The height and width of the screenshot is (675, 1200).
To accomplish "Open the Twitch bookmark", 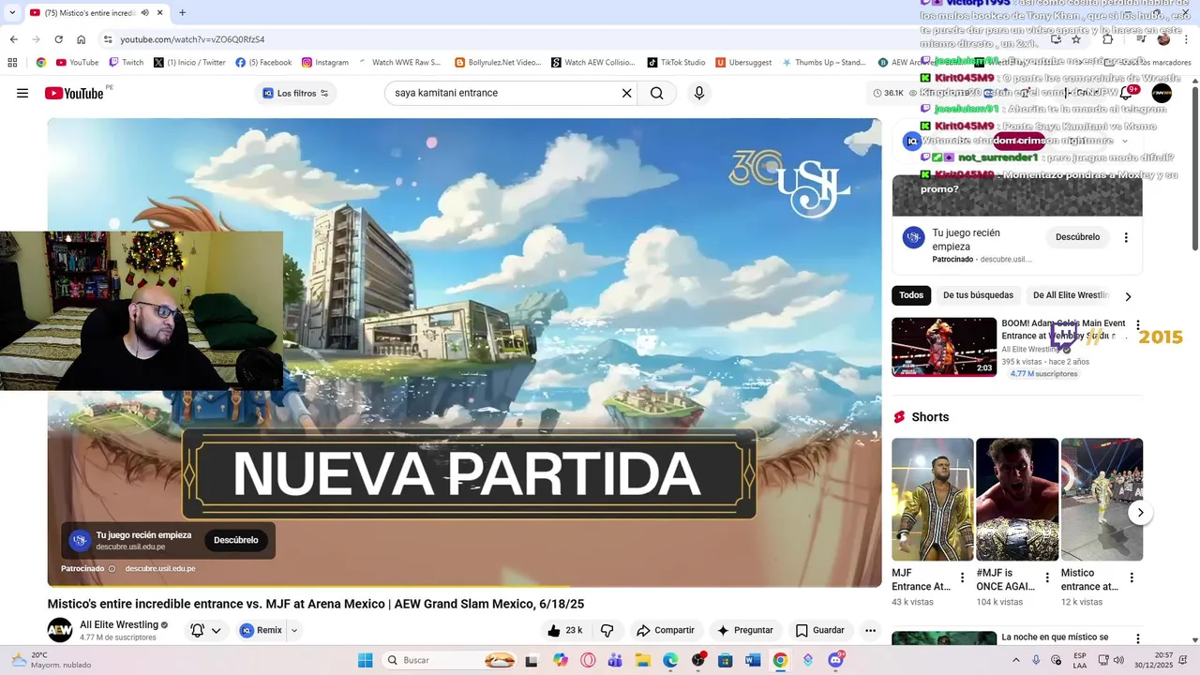I will 127,63.
